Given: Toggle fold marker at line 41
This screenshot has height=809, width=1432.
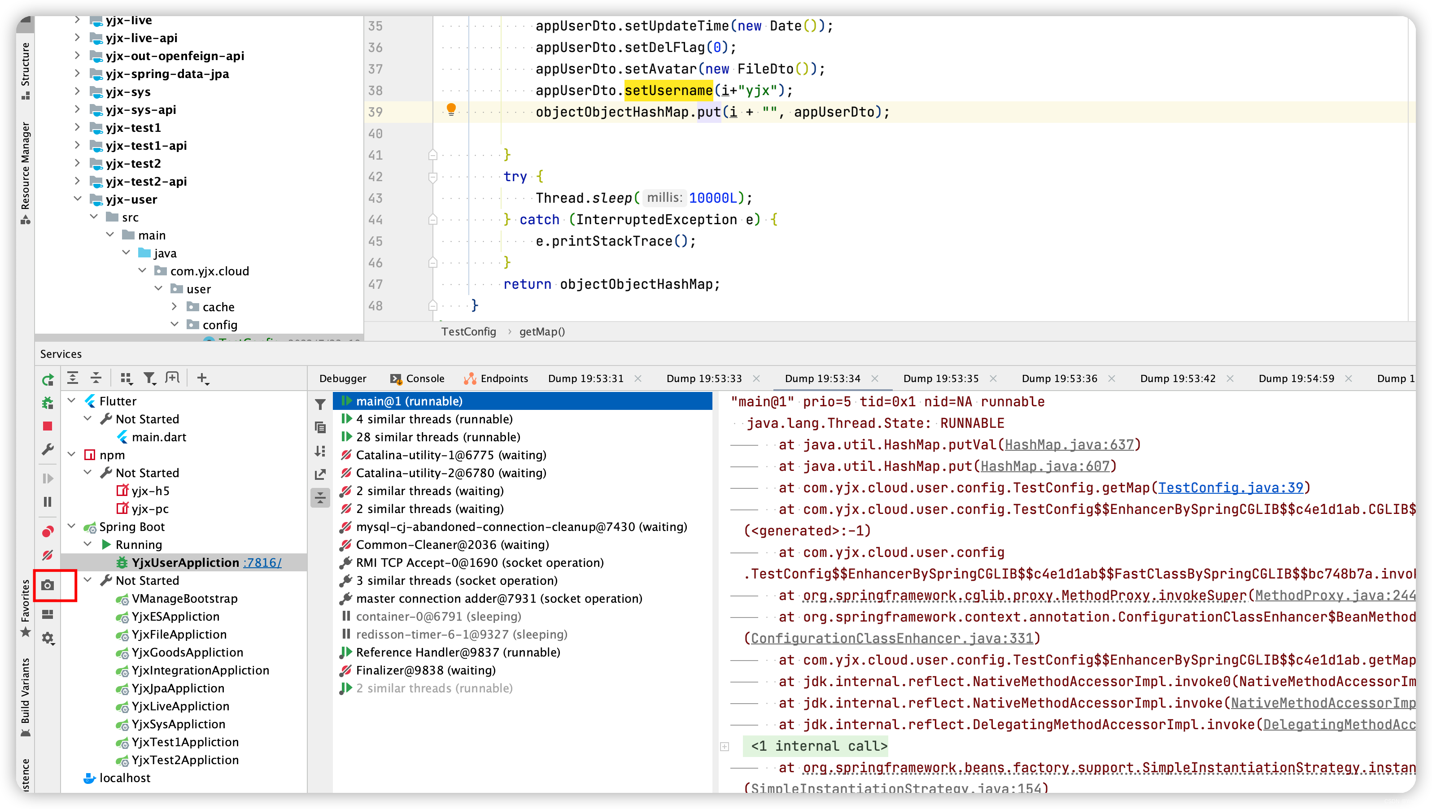Looking at the screenshot, I should (x=432, y=155).
